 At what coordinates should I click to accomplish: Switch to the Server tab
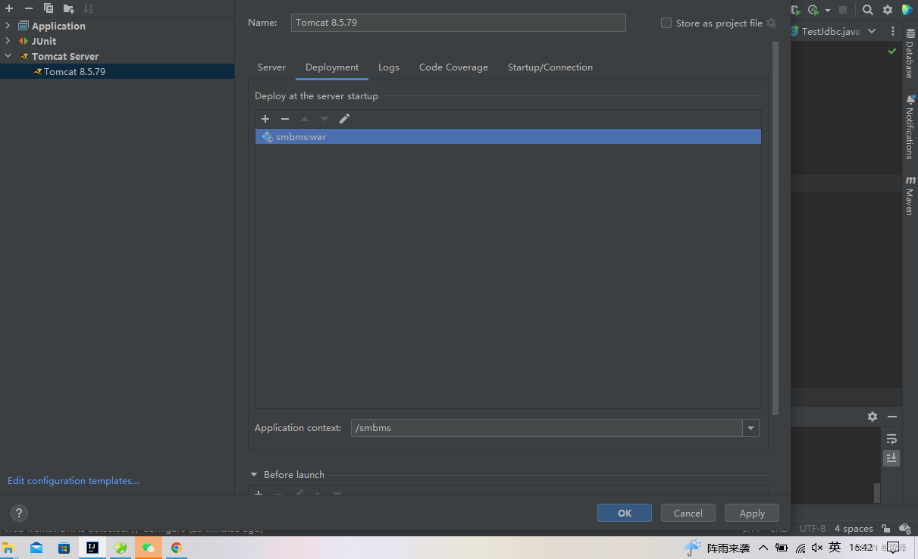(x=271, y=67)
